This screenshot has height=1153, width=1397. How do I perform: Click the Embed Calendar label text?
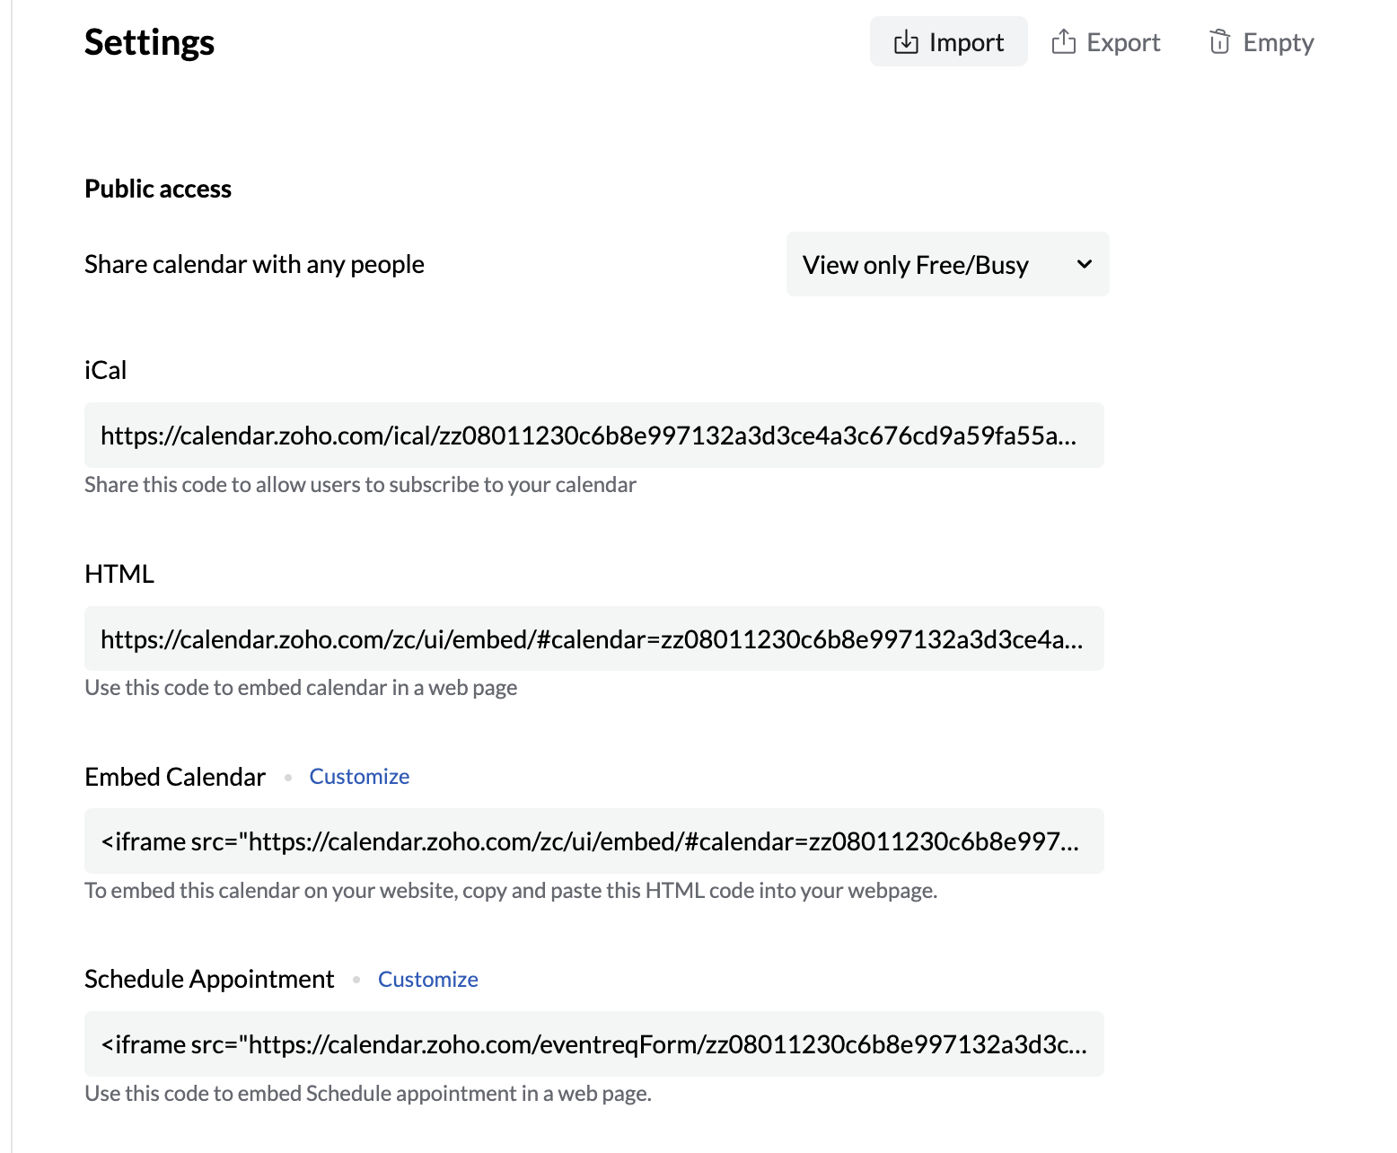(175, 777)
